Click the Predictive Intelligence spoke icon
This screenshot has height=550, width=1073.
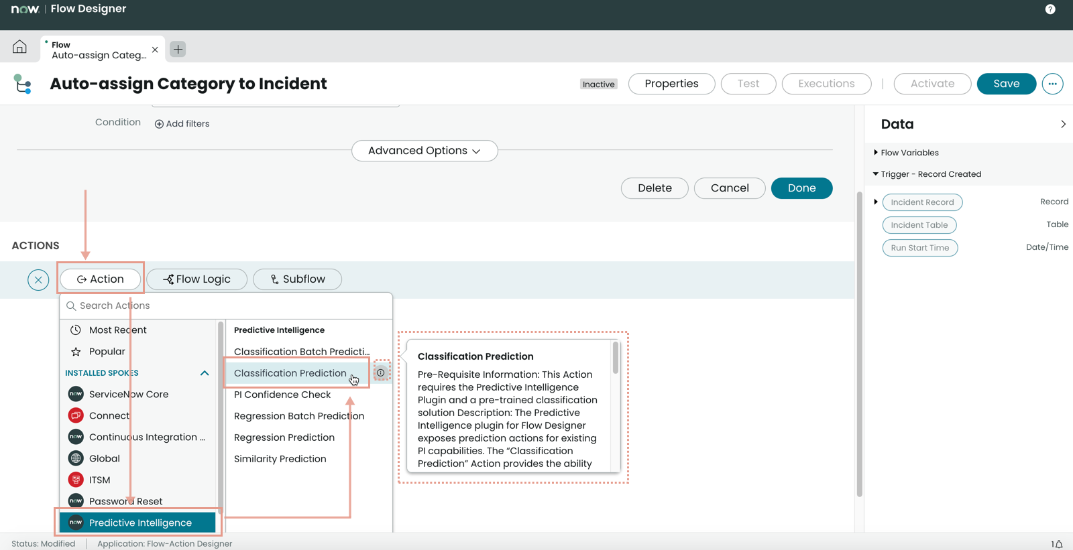(76, 523)
